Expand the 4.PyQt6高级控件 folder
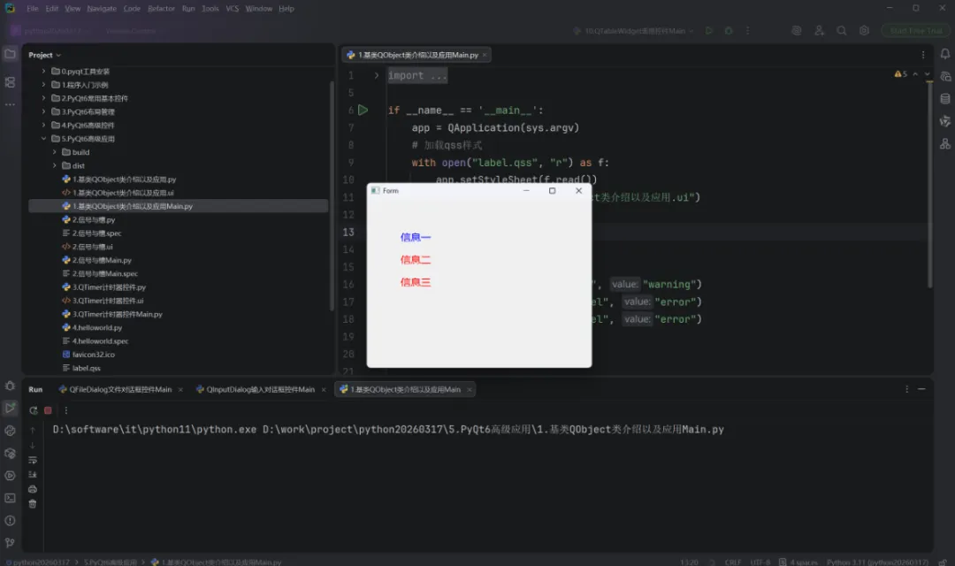 pos(43,125)
